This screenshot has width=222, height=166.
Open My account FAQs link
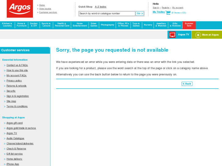pyautogui.click(x=16, y=76)
